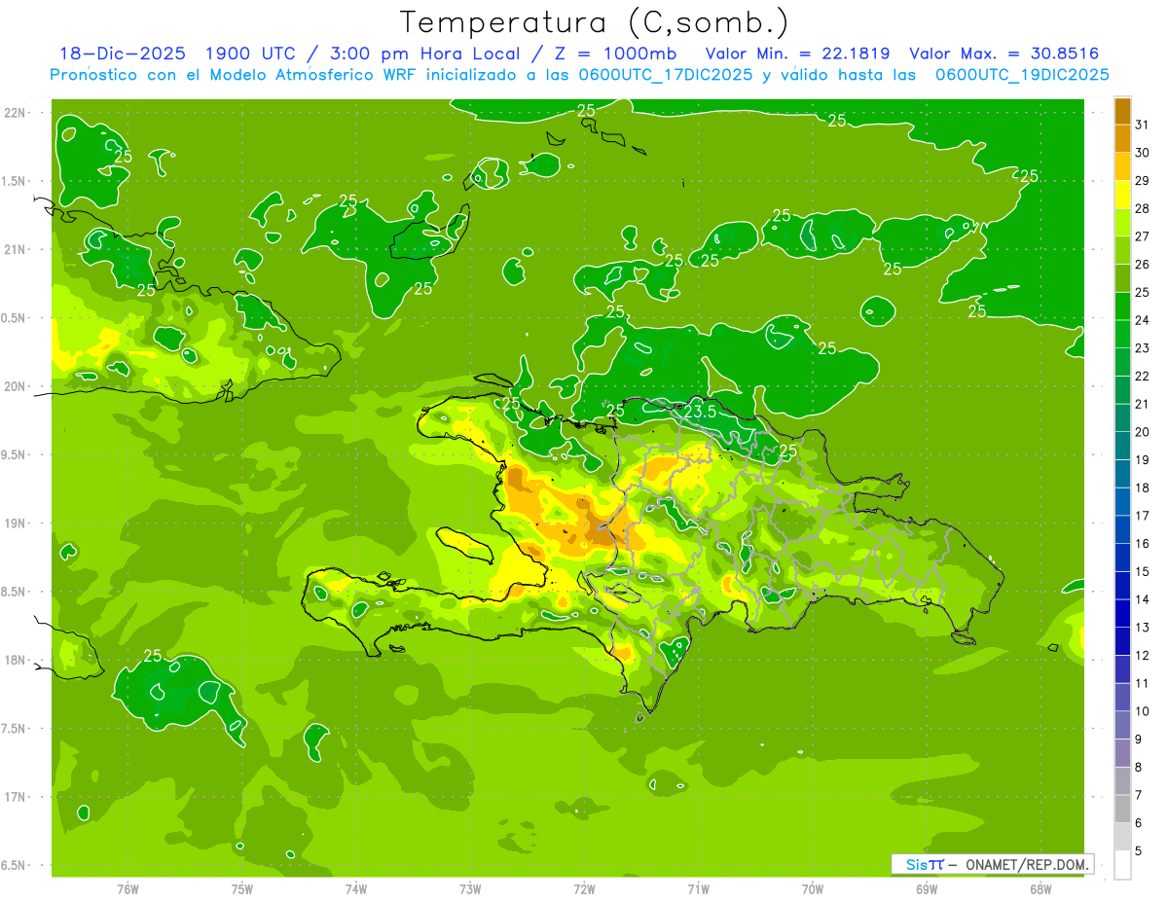The width and height of the screenshot is (1168, 902).
Task: Click the "75W" longitude axis label
Action: coord(241,889)
